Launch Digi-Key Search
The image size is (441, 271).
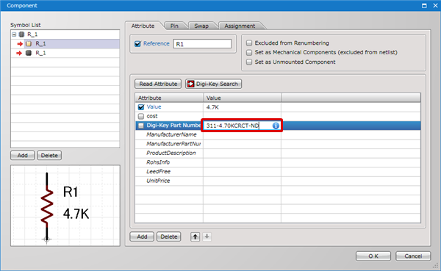pos(213,84)
